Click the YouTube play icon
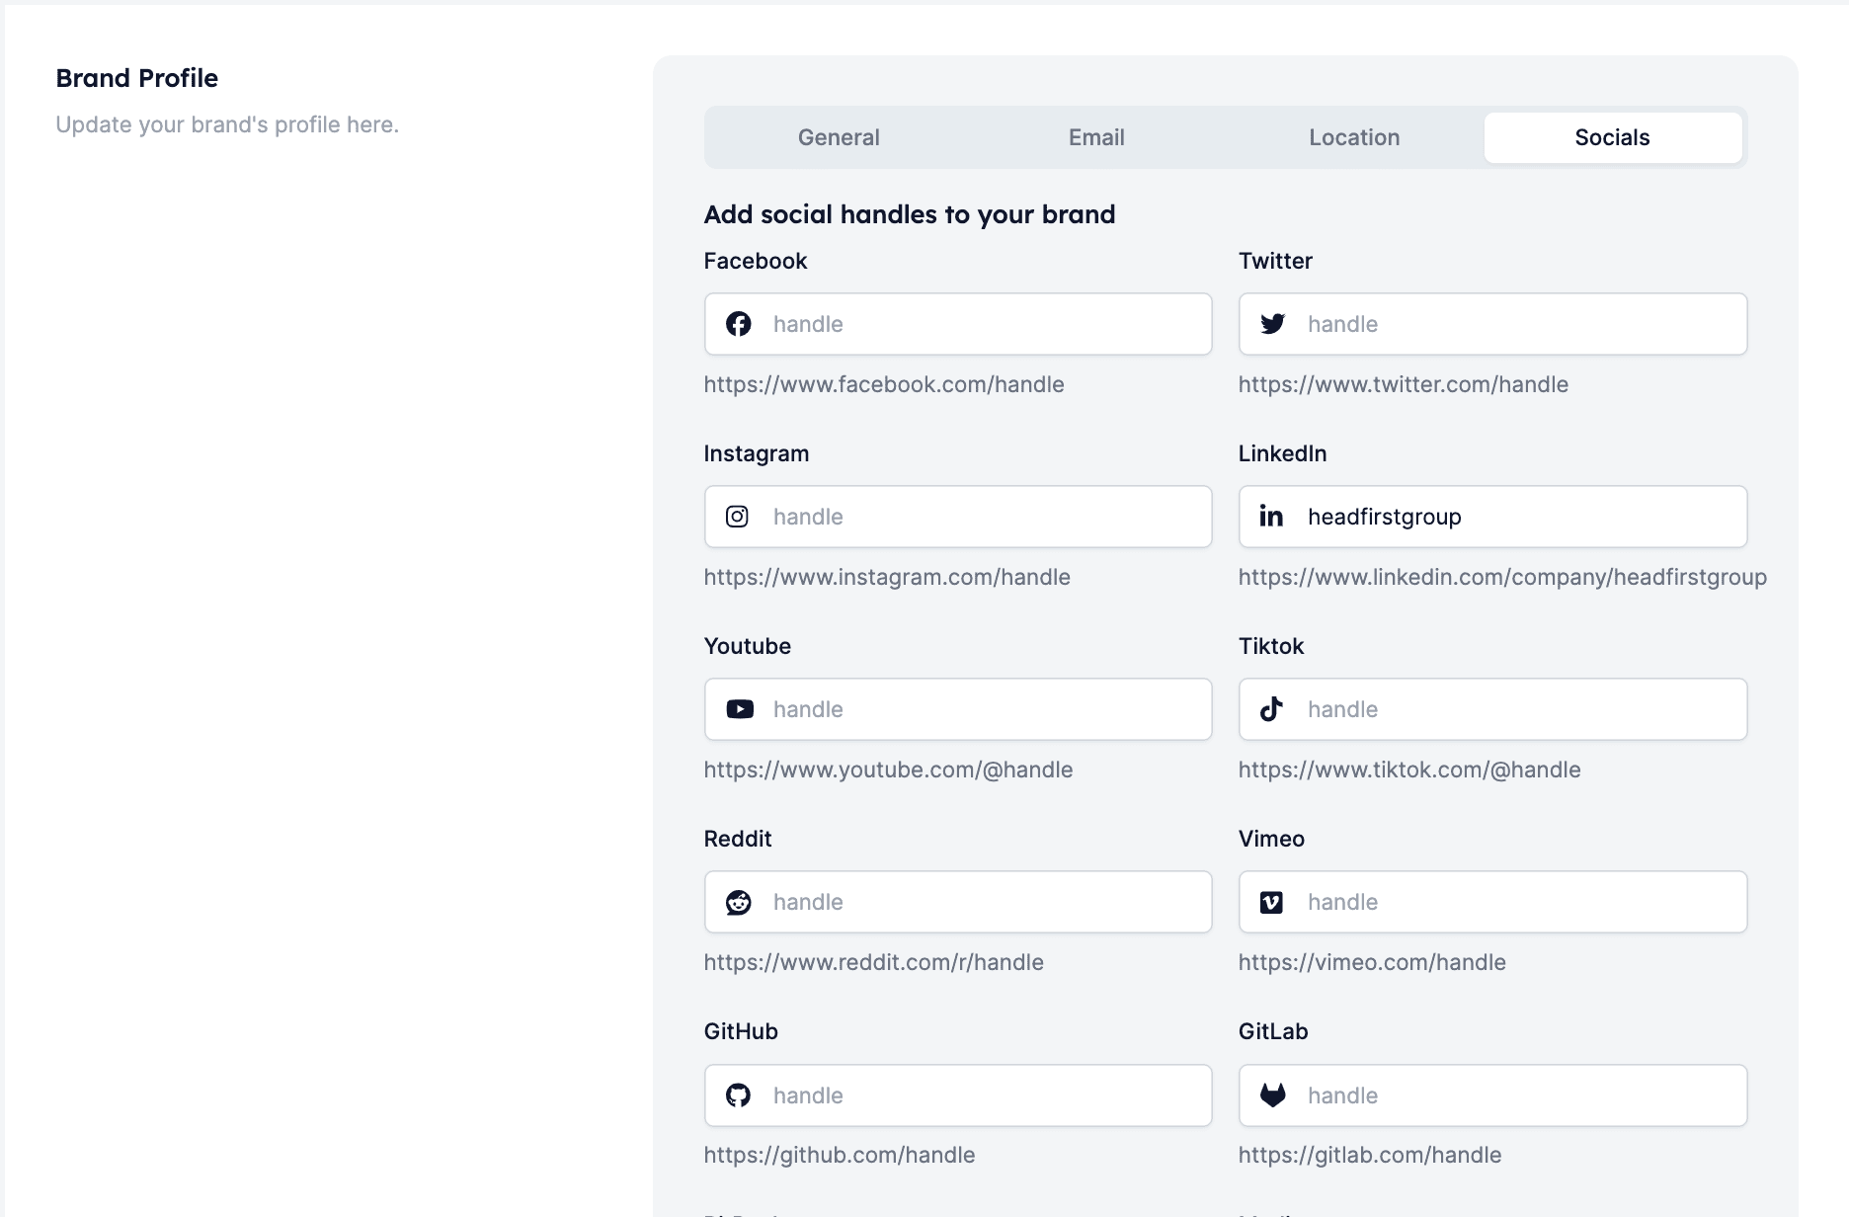 point(740,709)
